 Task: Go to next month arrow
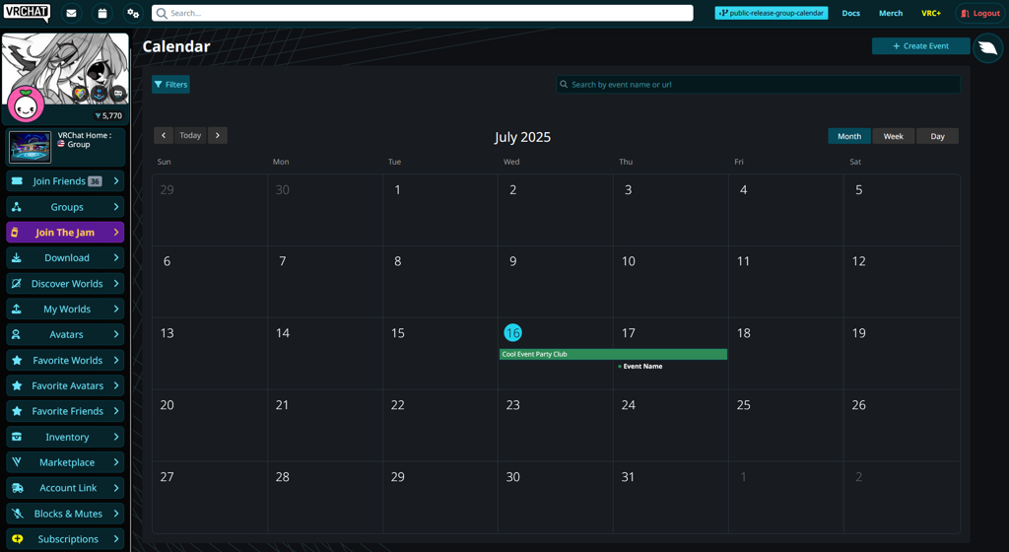coord(218,135)
